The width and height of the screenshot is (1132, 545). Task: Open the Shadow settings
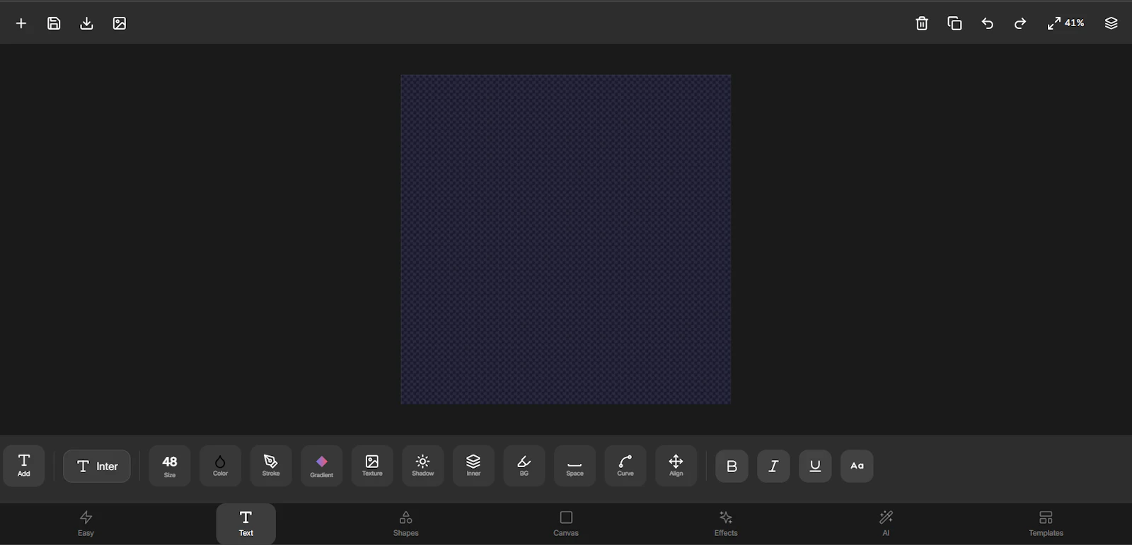pyautogui.click(x=423, y=466)
